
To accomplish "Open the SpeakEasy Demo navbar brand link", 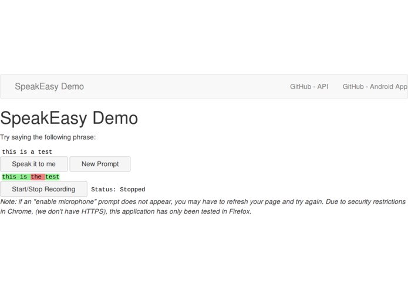I will (x=49, y=86).
